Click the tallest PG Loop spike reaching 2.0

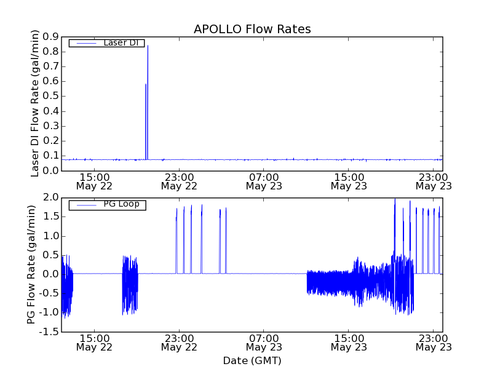[395, 236]
